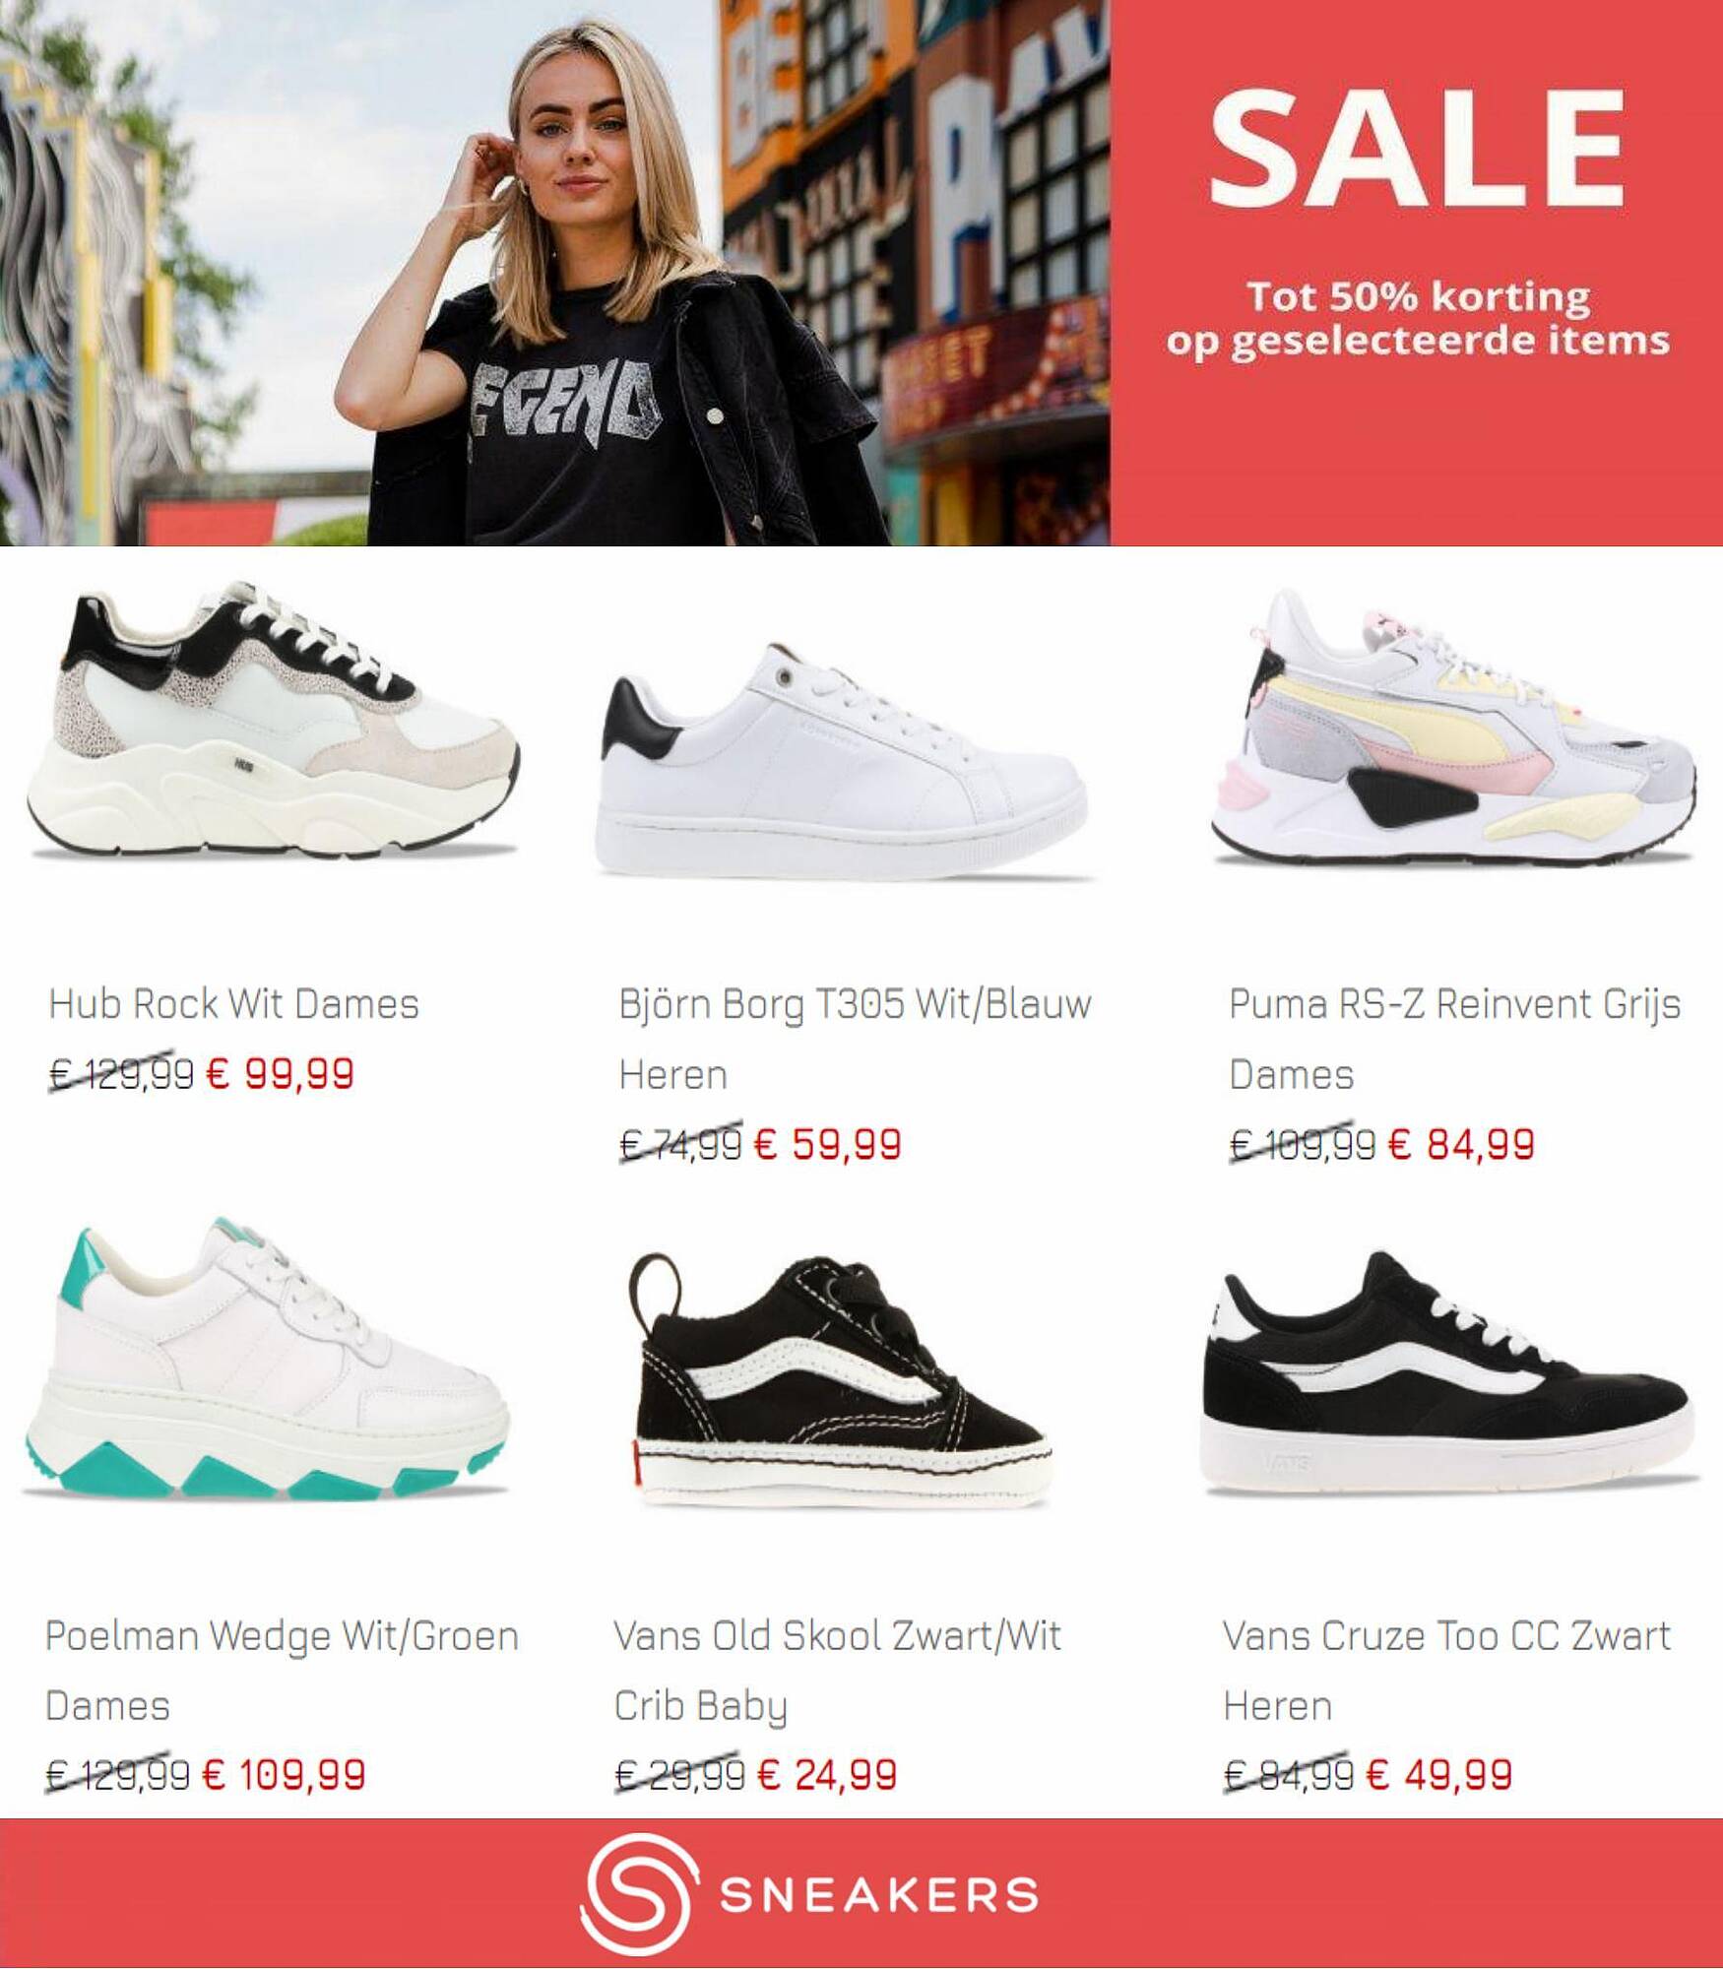This screenshot has height=1969, width=1723.
Task: Click the Björn Borg T305 Wit/Blauw title
Action: pyautogui.click(x=855, y=1040)
